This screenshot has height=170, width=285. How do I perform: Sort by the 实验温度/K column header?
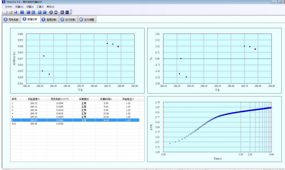pos(34,99)
